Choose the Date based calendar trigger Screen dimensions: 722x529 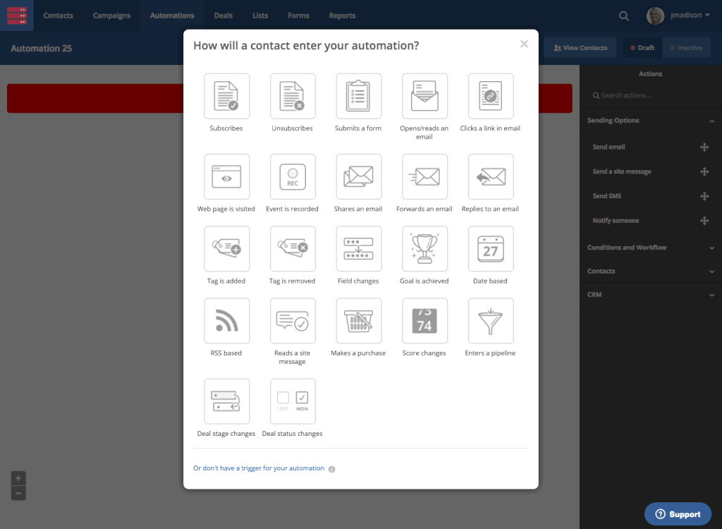click(x=491, y=249)
